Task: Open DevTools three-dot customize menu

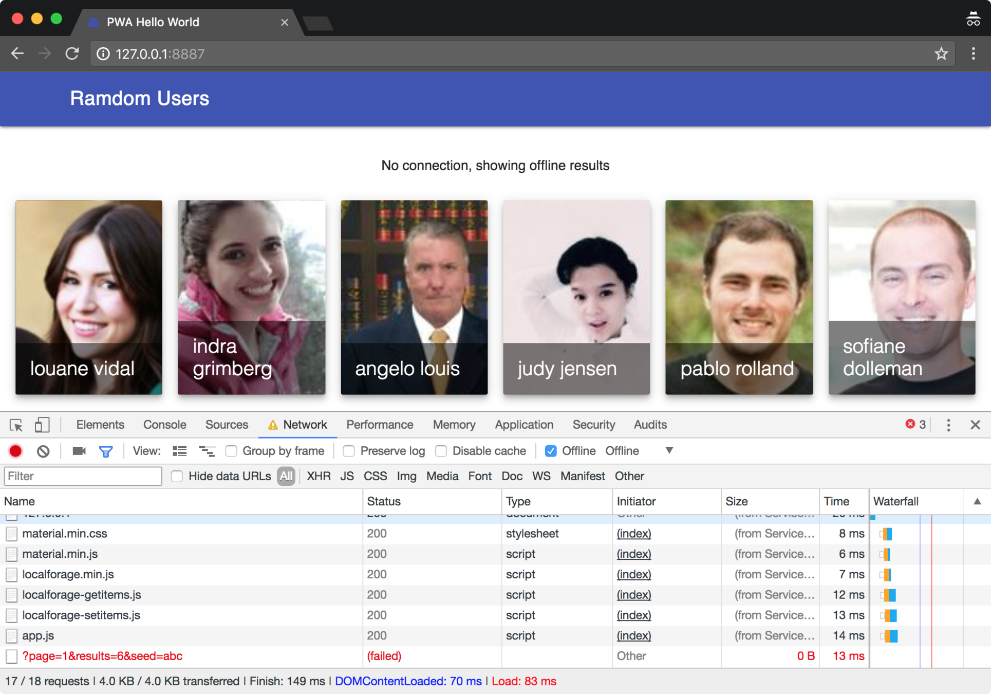Action: (948, 425)
